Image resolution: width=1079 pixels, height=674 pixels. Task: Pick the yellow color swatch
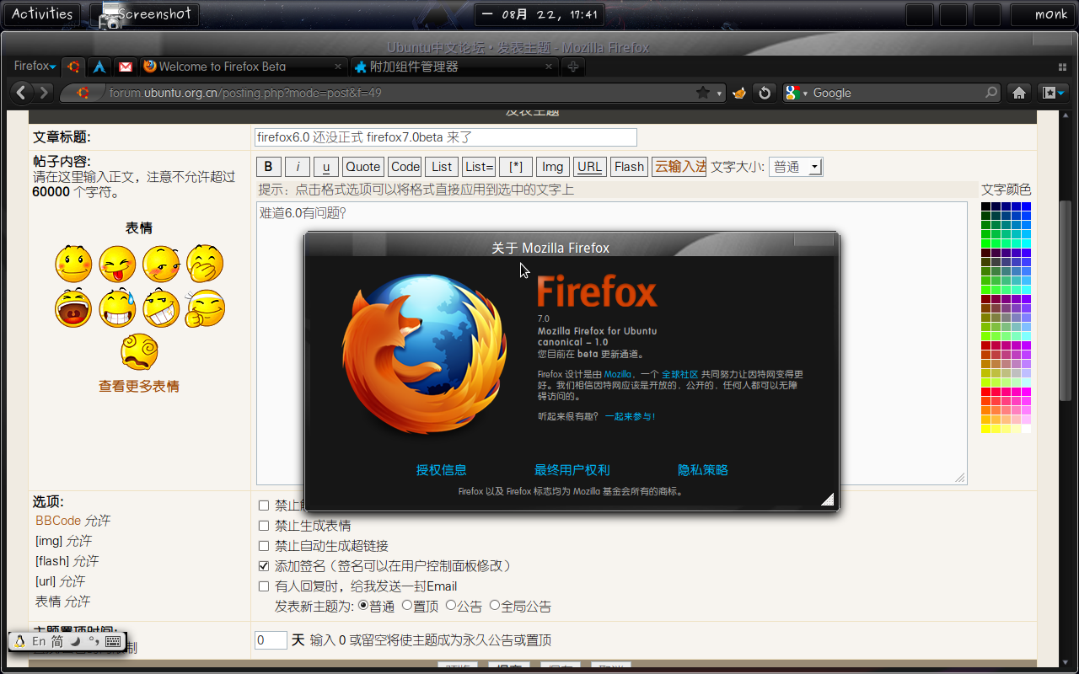(985, 428)
